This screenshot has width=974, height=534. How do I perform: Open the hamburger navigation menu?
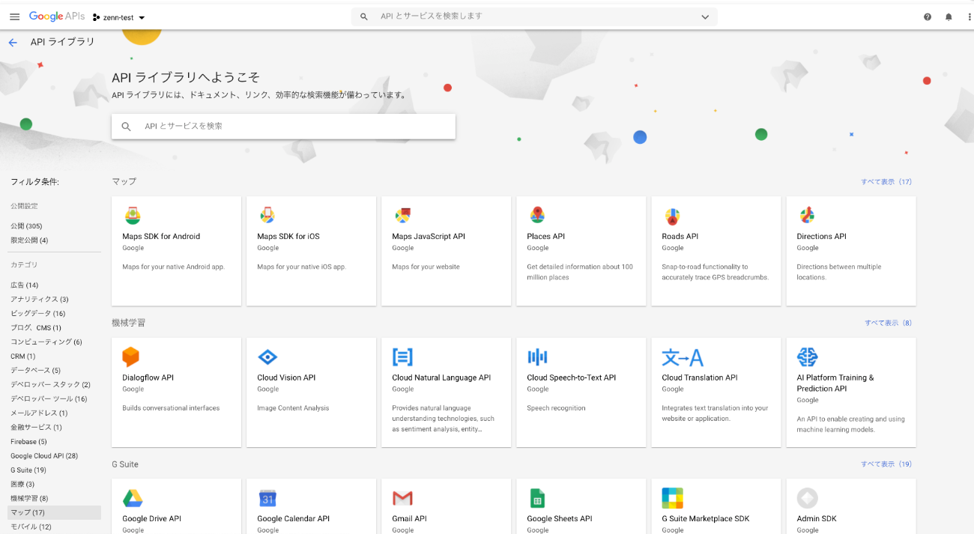tap(14, 16)
